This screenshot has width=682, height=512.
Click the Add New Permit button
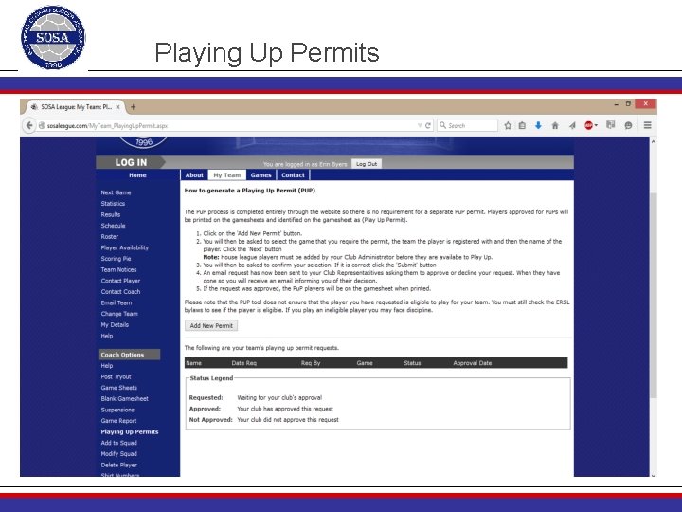click(x=211, y=325)
